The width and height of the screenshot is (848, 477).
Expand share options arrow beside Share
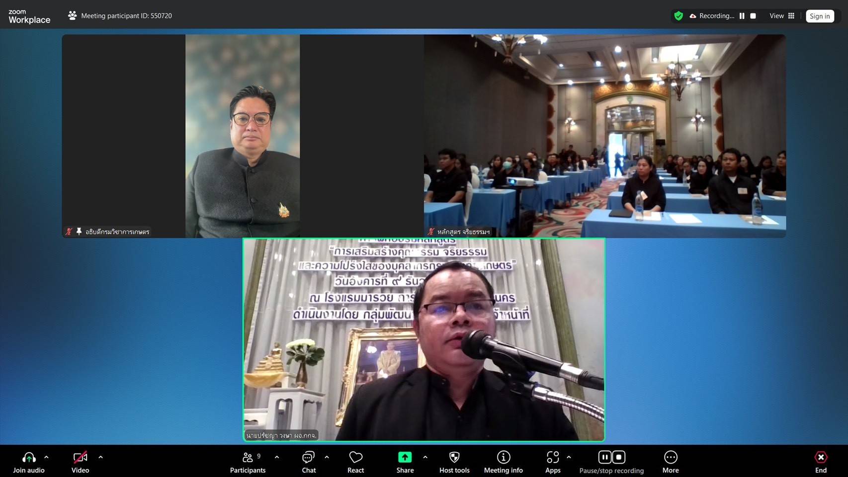[x=425, y=457]
